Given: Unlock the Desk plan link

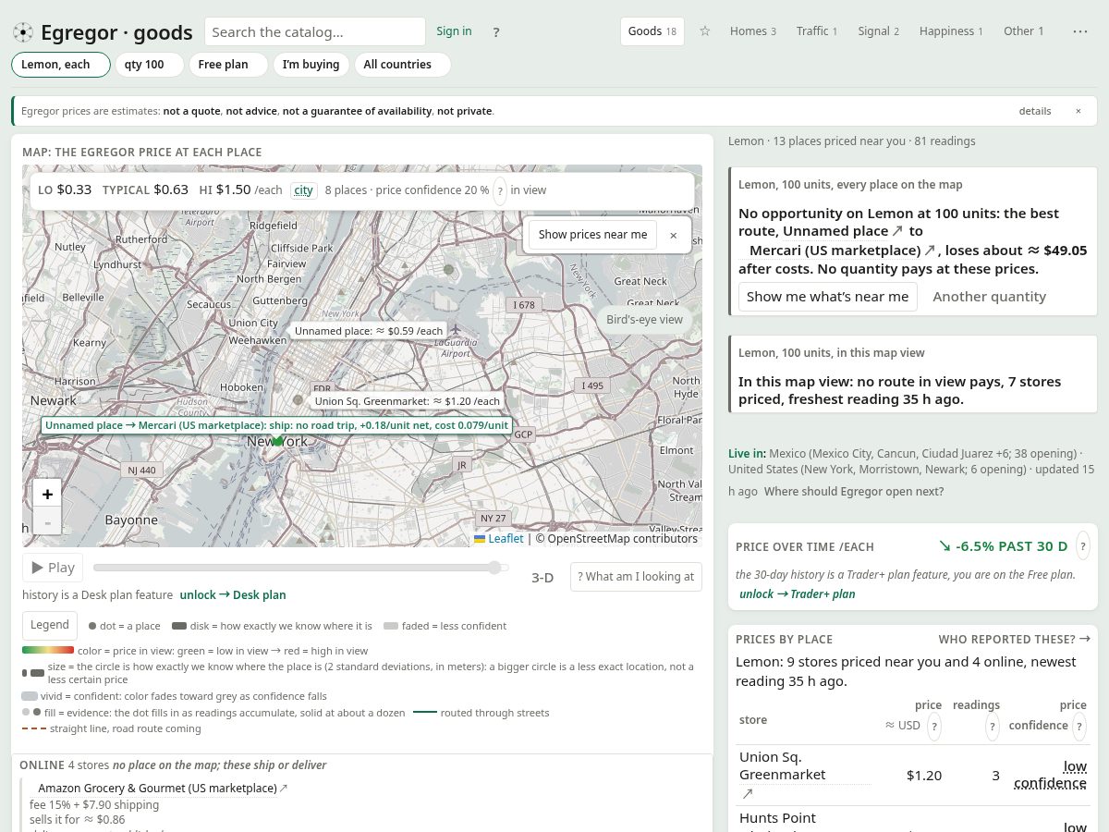Looking at the screenshot, I should (x=233, y=595).
